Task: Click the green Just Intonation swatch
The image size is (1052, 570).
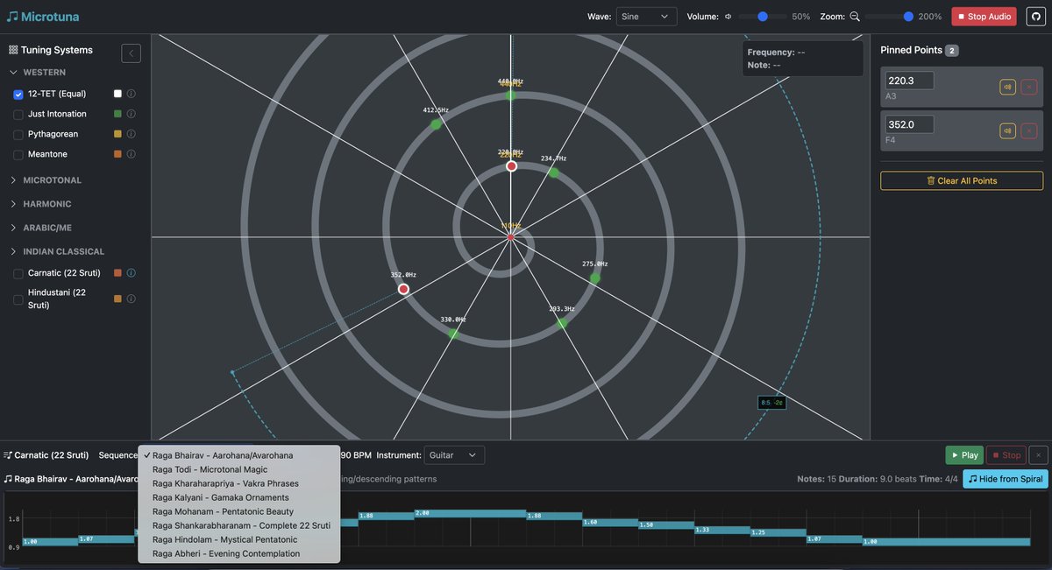Action: coord(117,114)
